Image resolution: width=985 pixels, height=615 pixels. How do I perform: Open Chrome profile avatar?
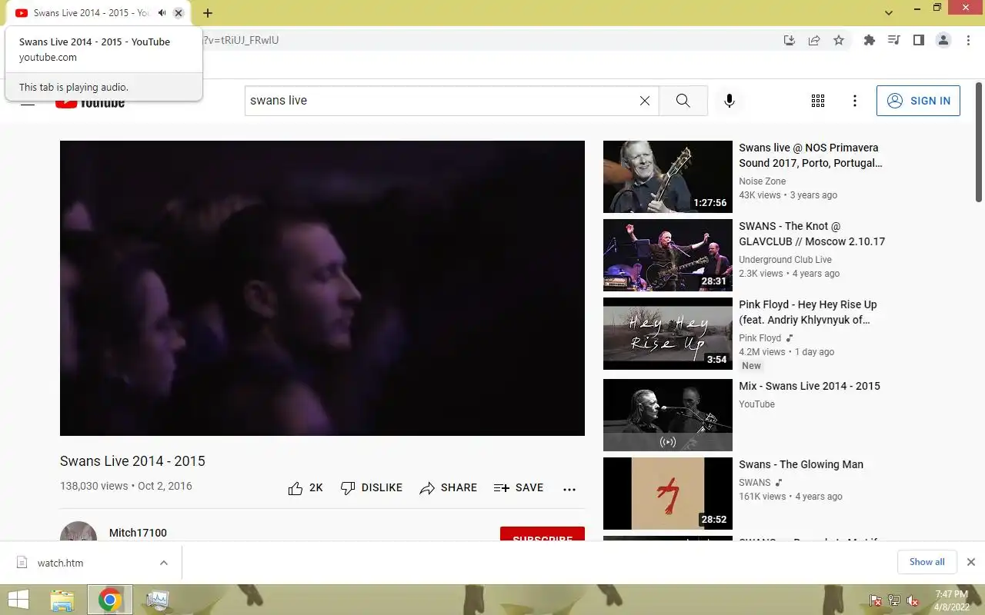point(943,40)
